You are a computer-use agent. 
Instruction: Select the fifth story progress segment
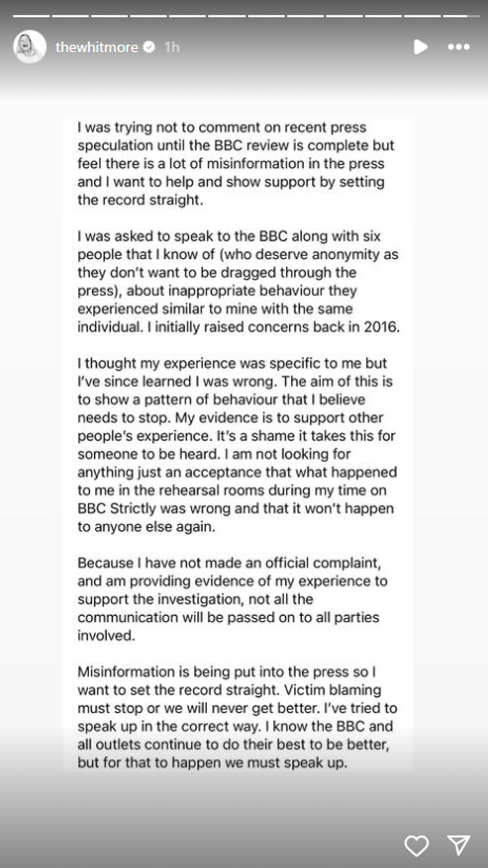pyautogui.click(x=187, y=15)
